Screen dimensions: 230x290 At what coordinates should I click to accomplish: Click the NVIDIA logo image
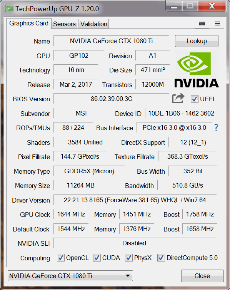point(197,70)
